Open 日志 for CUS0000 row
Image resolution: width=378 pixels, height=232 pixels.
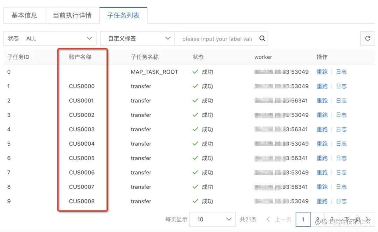click(341, 86)
